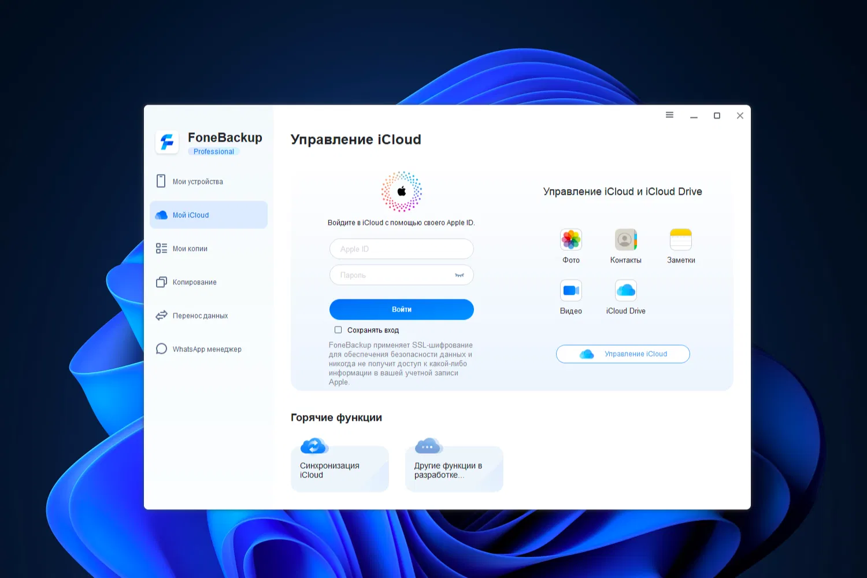Open the Контакты iCloud icon
Viewport: 867px width, 578px height.
point(626,239)
